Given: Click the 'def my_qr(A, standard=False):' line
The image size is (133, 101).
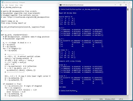Looking at the screenshot, I should point(15,35).
